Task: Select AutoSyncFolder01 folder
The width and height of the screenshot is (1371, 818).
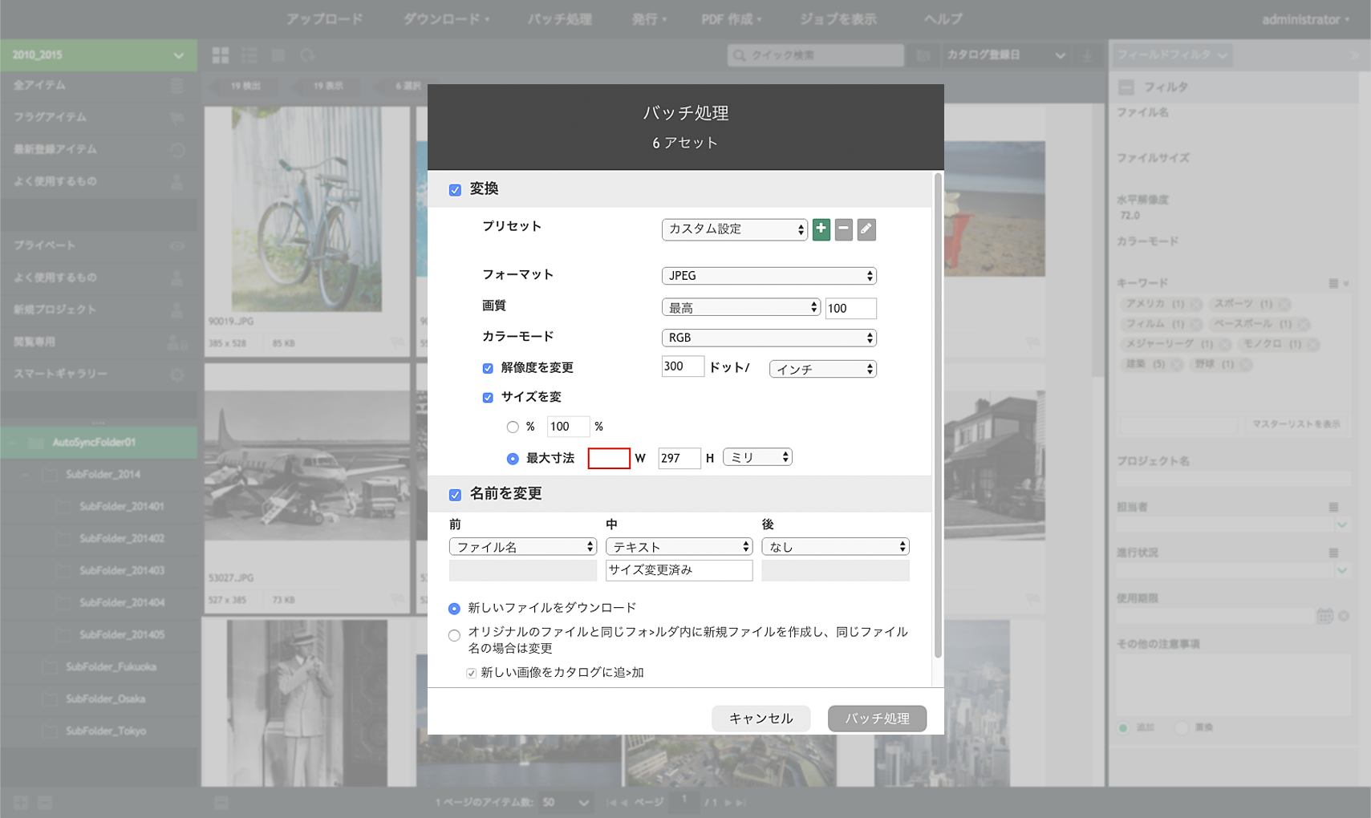Action: (x=99, y=443)
